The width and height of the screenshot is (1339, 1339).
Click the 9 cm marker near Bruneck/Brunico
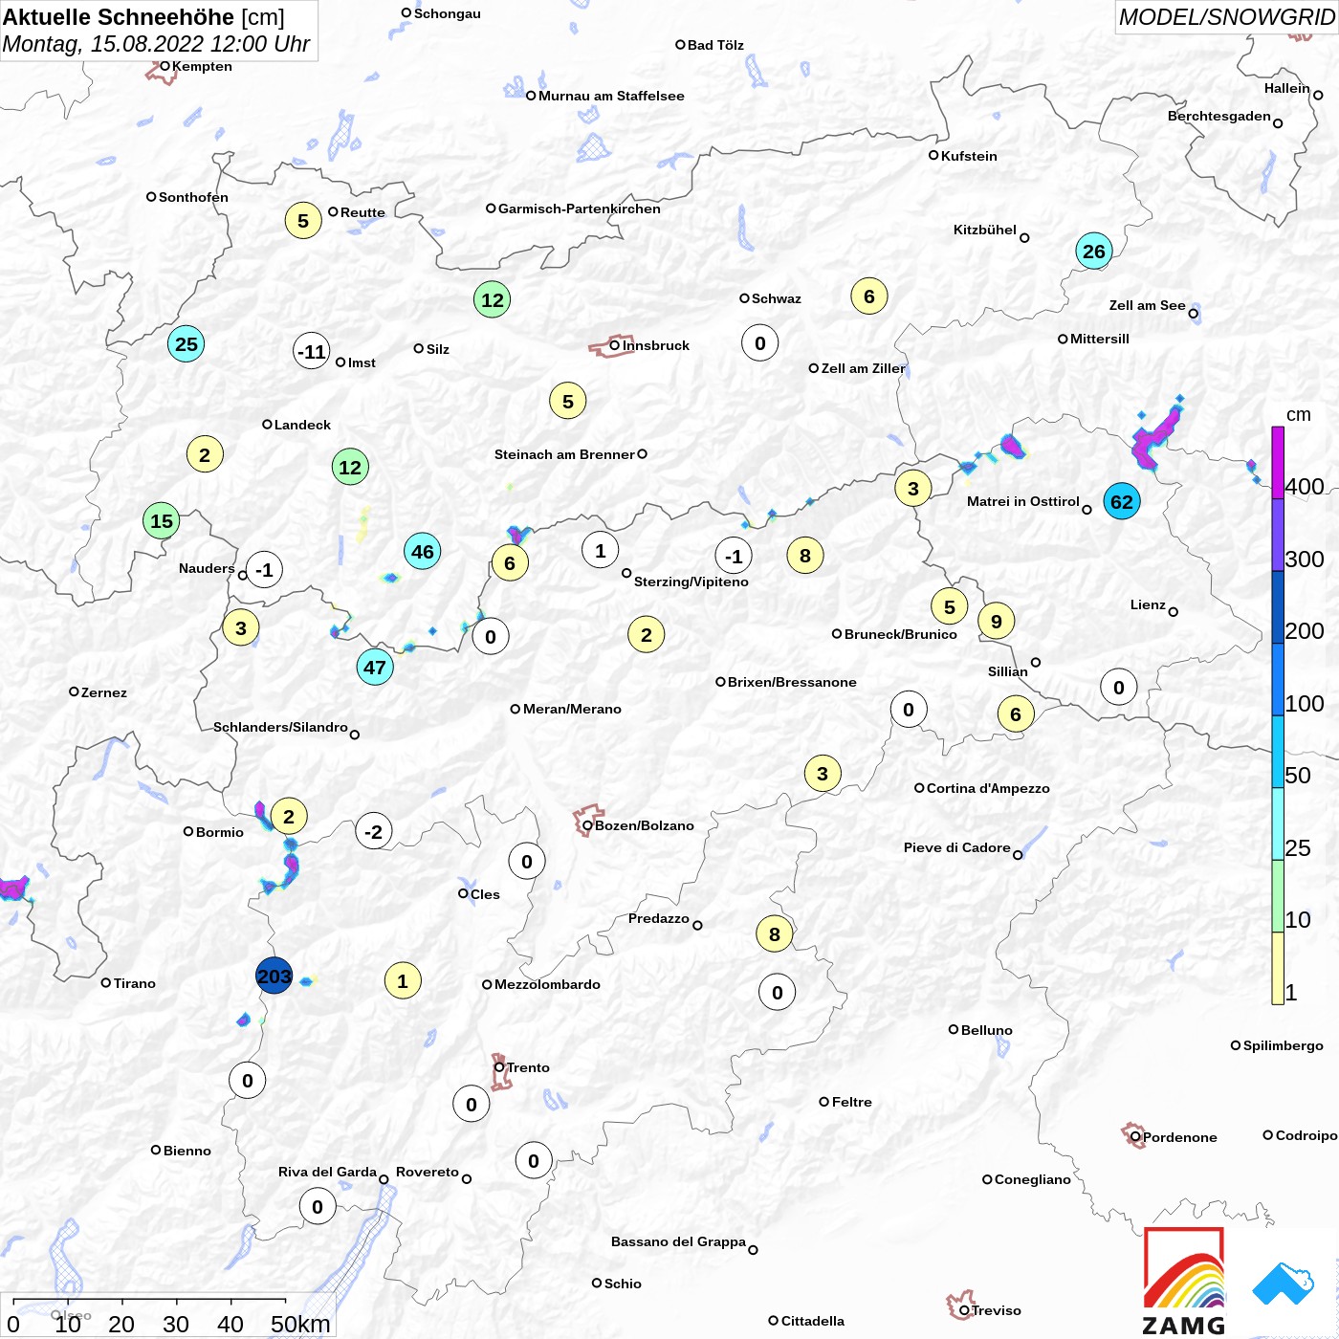997,621
